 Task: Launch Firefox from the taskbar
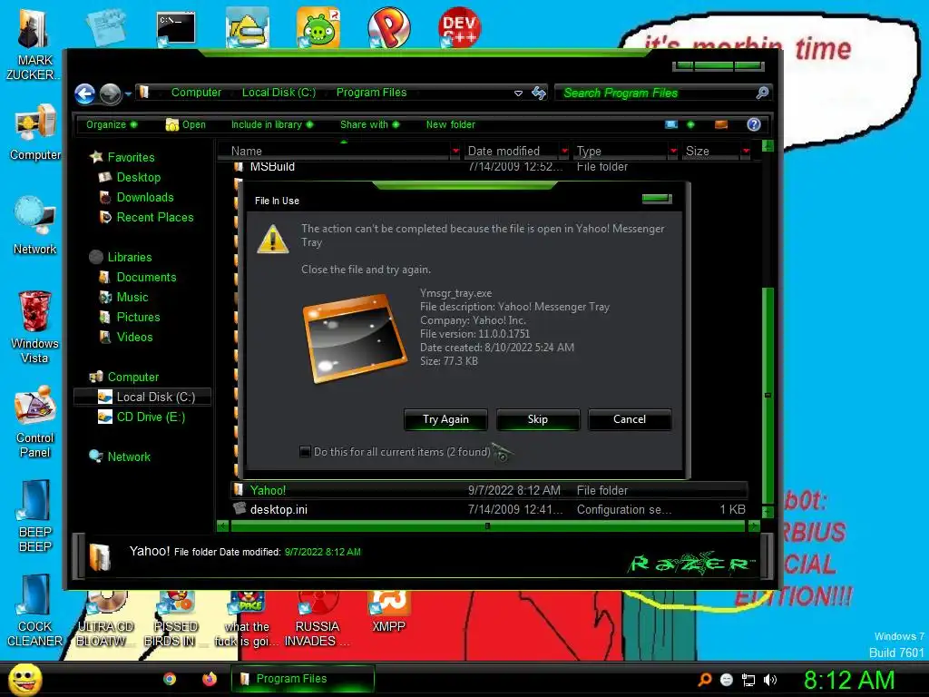pos(210,679)
